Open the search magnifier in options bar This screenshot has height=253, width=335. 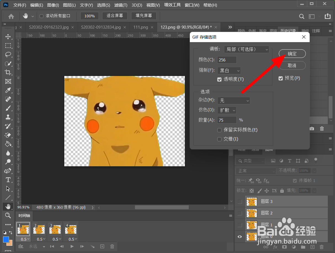pyautogui.click(x=302, y=16)
